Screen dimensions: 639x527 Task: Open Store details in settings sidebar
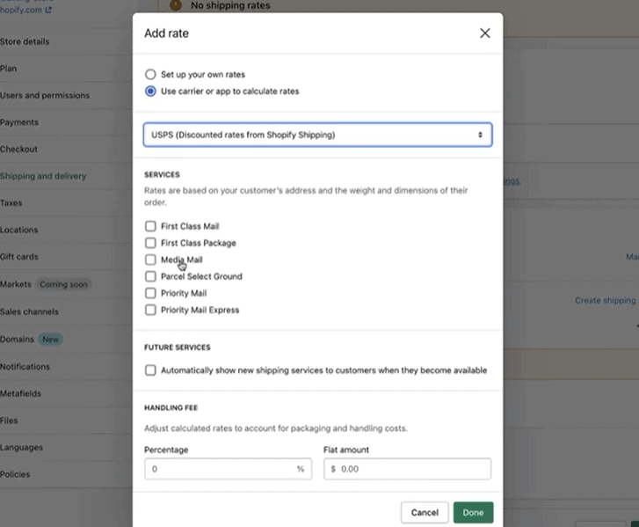(25, 41)
